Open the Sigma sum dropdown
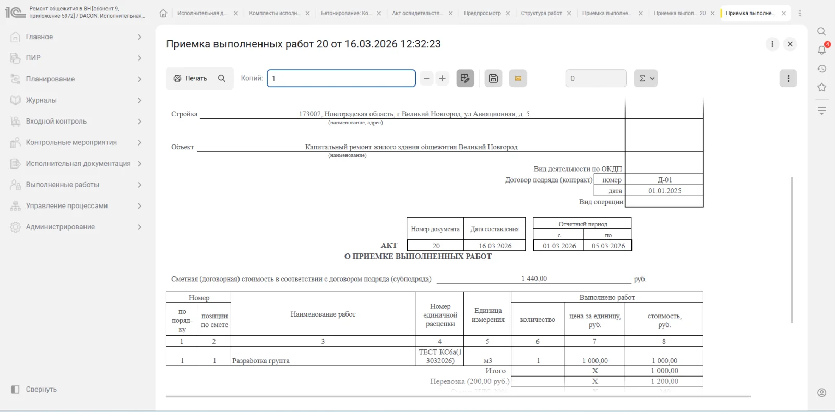 (x=646, y=78)
